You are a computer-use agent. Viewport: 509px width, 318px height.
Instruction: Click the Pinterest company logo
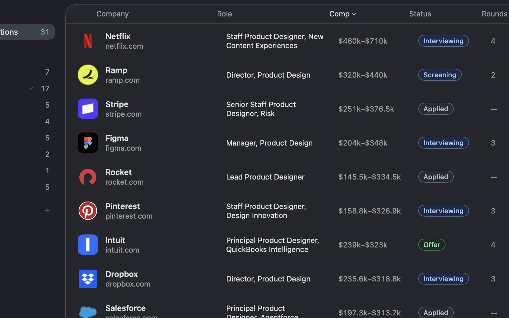(x=88, y=211)
